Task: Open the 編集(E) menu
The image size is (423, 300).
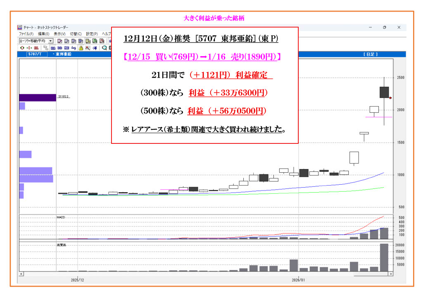Action: click(x=43, y=34)
